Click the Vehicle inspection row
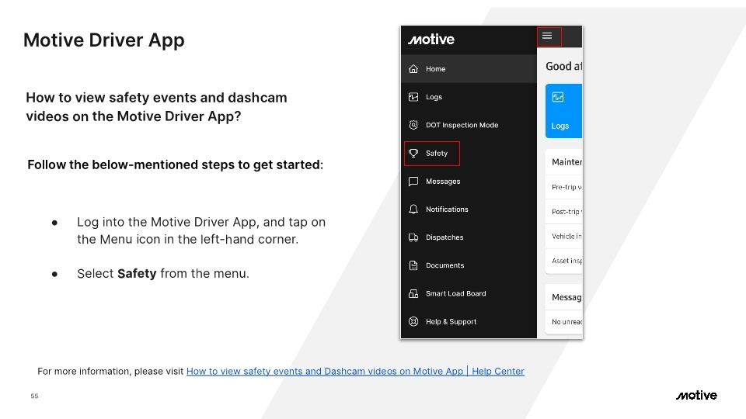 [x=564, y=236]
